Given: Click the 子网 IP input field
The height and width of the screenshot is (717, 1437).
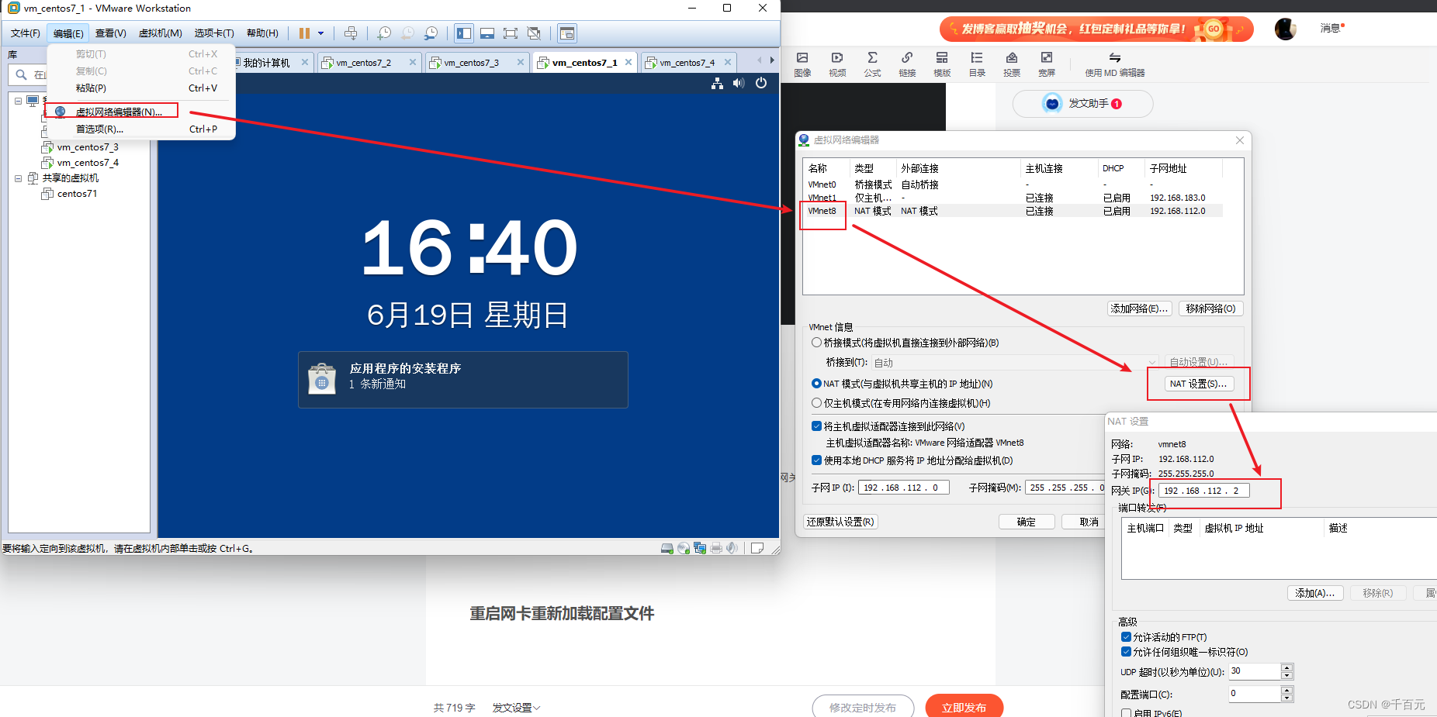Looking at the screenshot, I should [x=902, y=488].
